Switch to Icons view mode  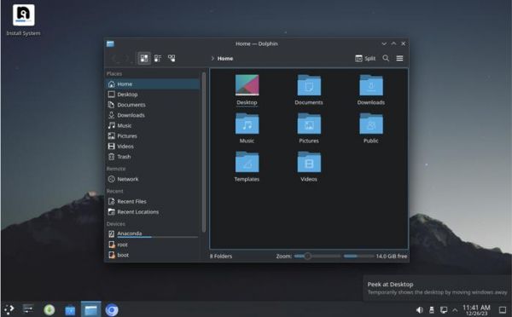[144, 59]
